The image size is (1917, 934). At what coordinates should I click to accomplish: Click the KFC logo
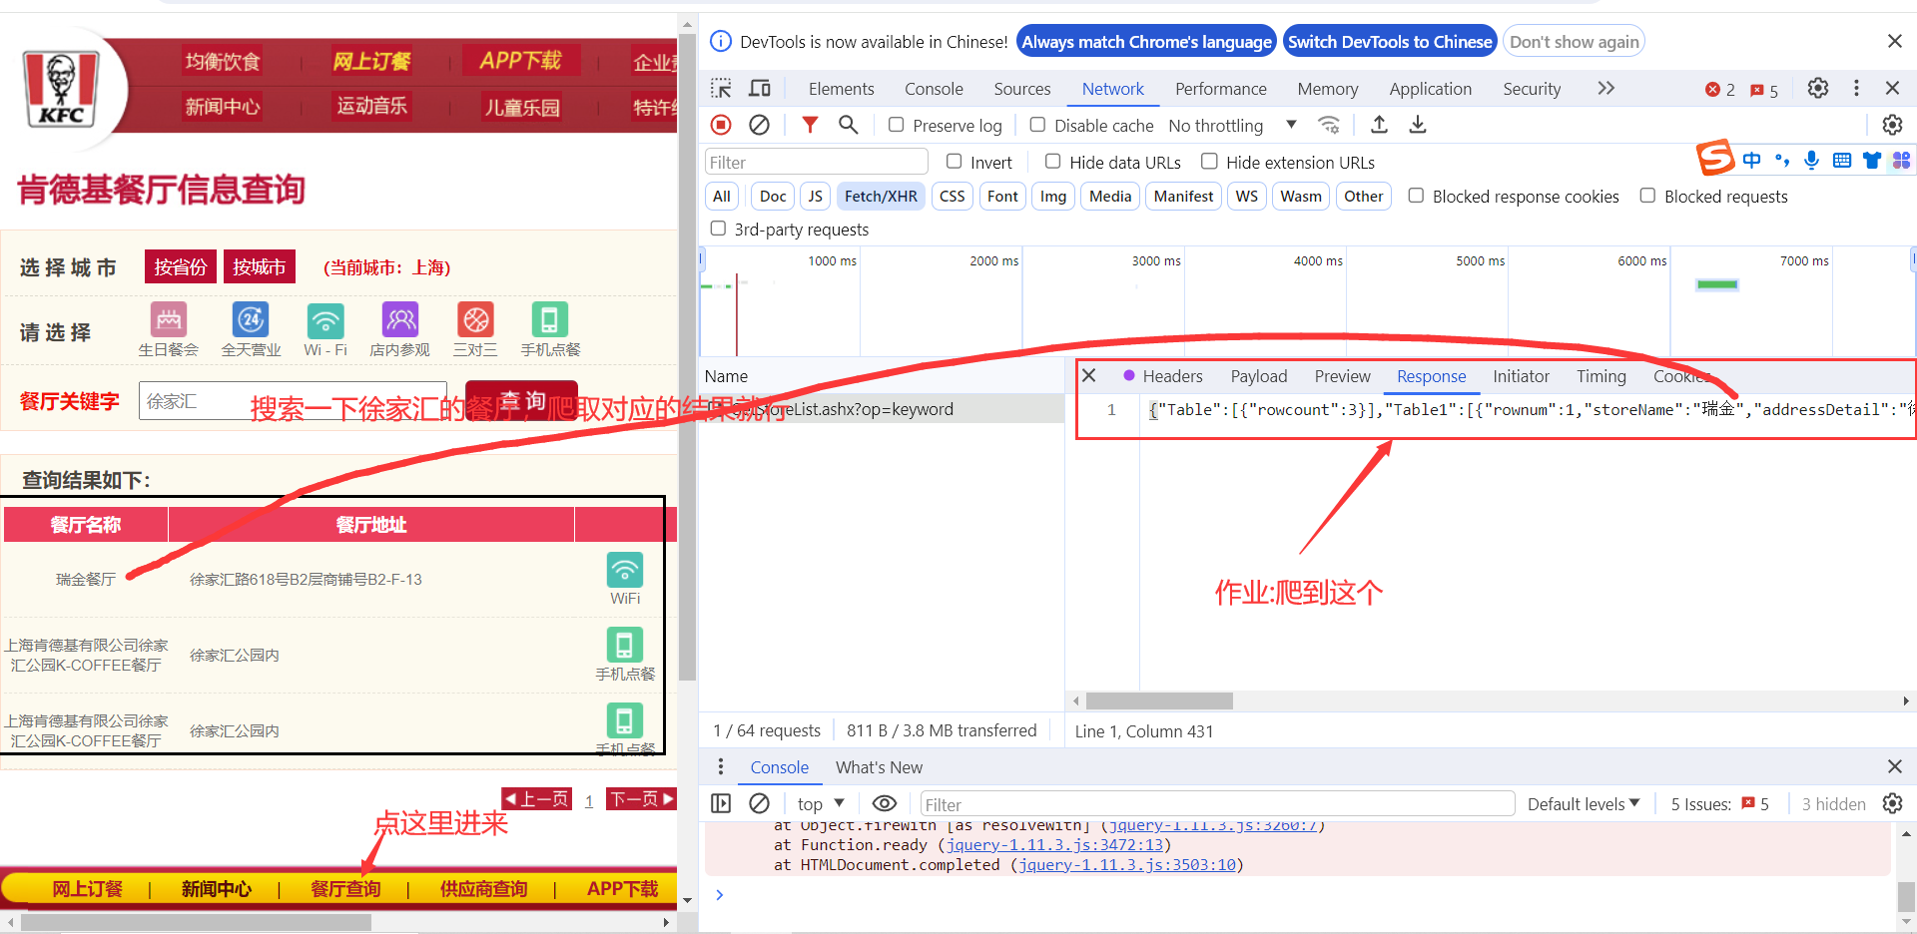click(x=61, y=89)
